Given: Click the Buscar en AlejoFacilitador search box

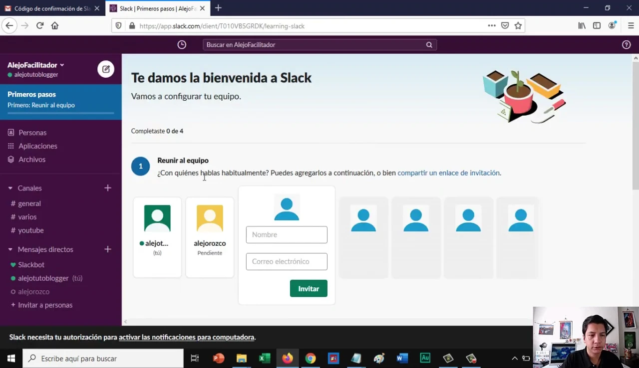Looking at the screenshot, I should (319, 45).
